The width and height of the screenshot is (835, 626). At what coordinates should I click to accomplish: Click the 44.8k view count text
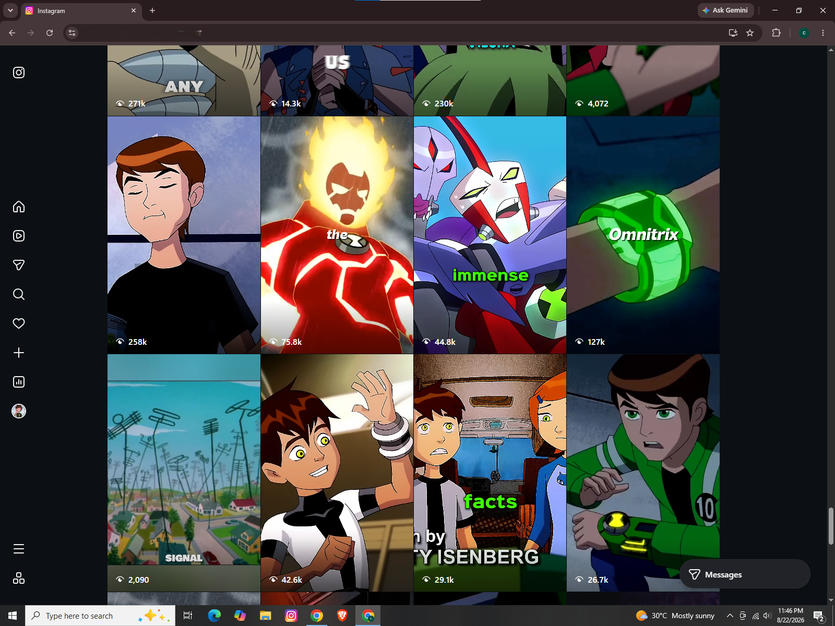click(445, 342)
